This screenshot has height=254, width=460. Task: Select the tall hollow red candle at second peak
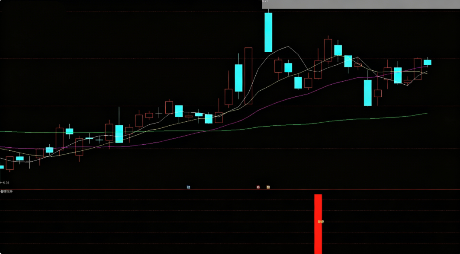pos(328,50)
